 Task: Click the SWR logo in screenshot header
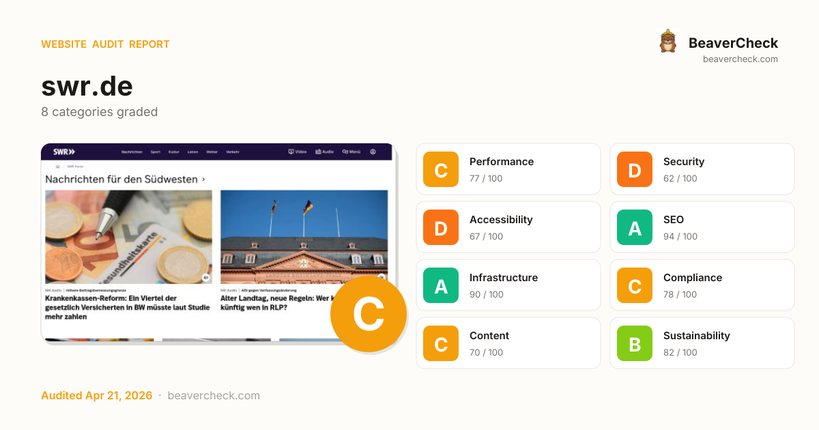pyautogui.click(x=64, y=152)
